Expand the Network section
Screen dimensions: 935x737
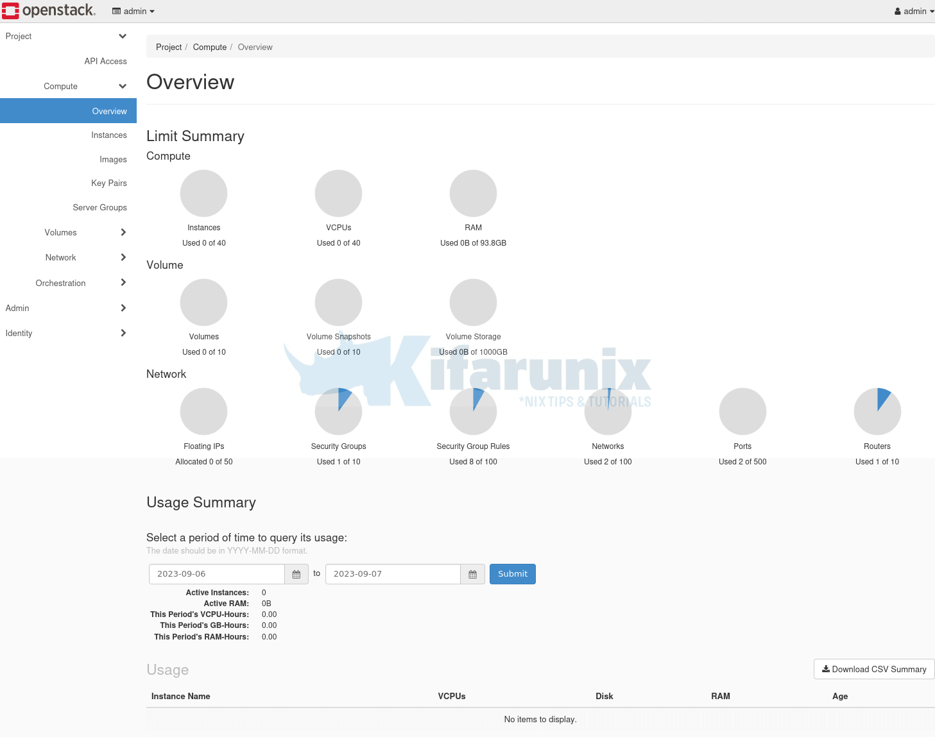tap(122, 257)
